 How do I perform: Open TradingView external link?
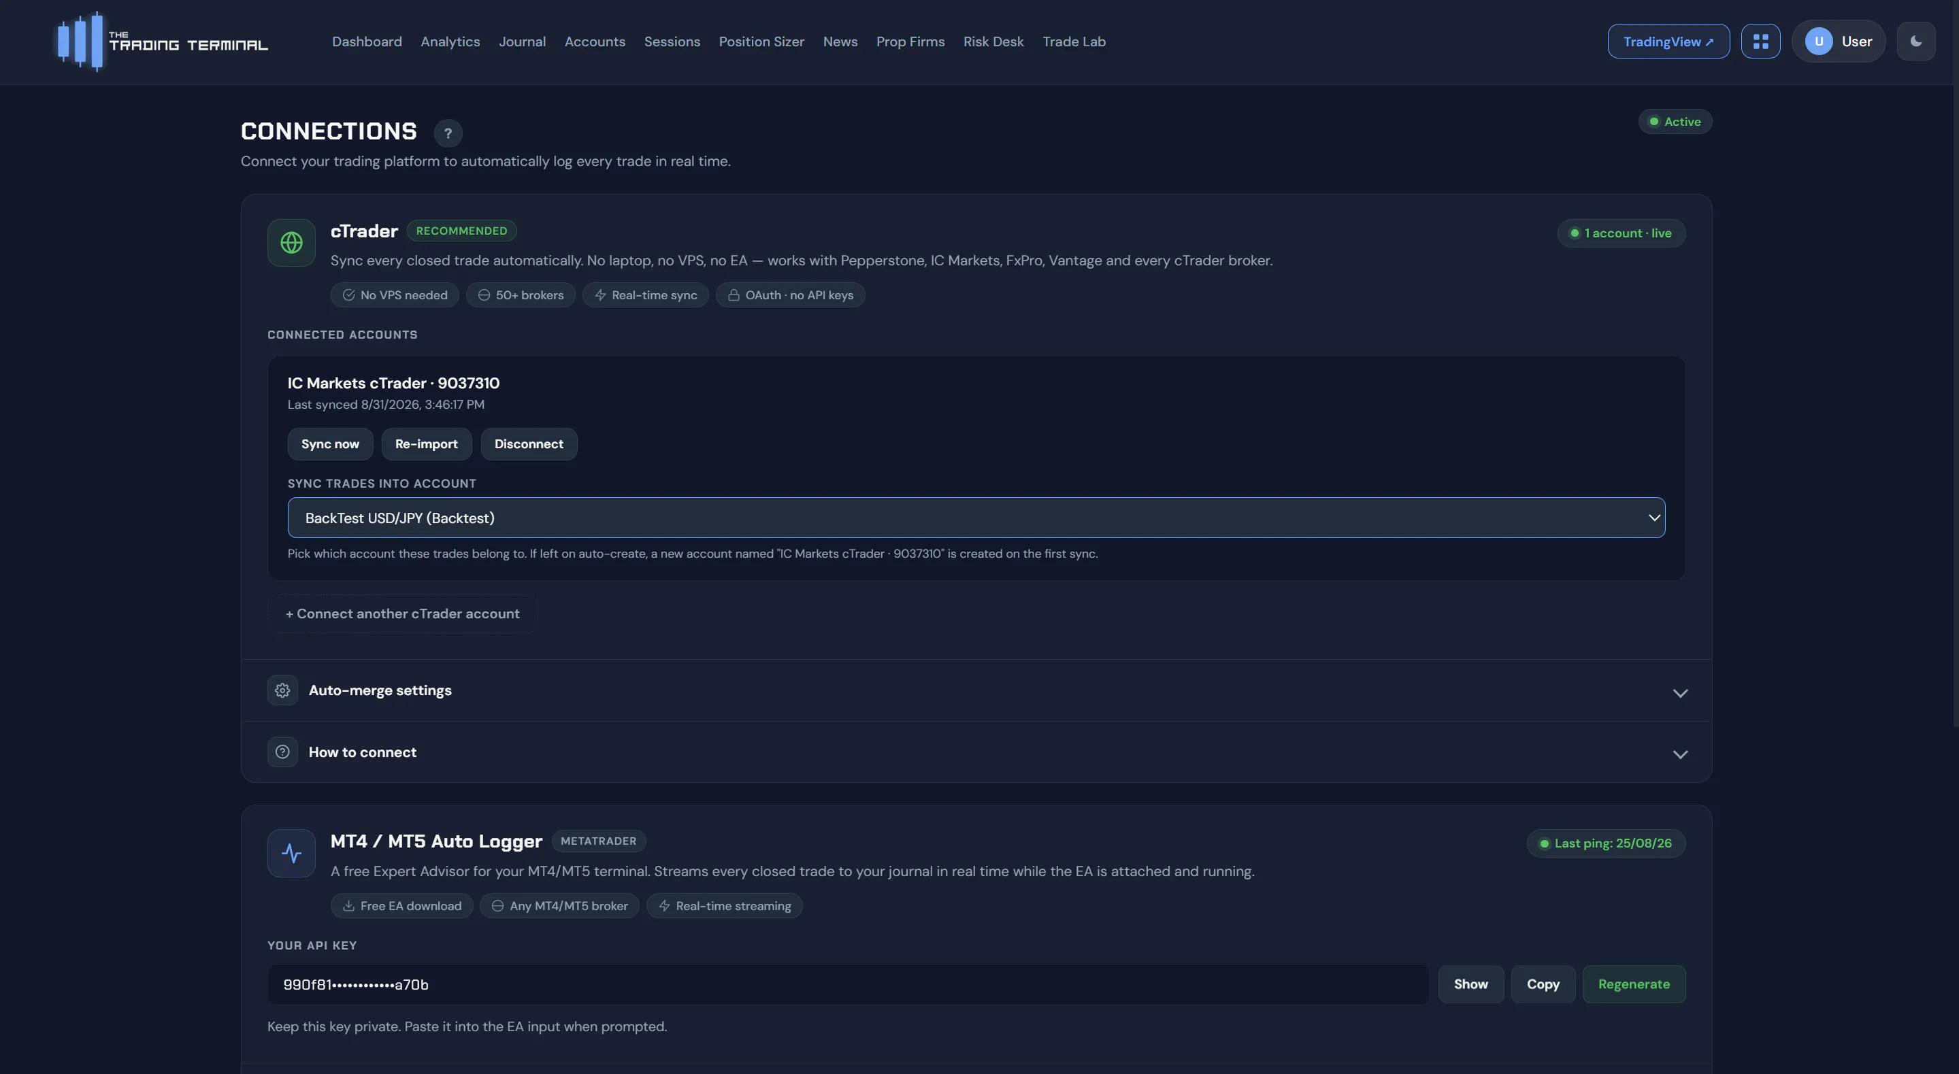tap(1668, 41)
